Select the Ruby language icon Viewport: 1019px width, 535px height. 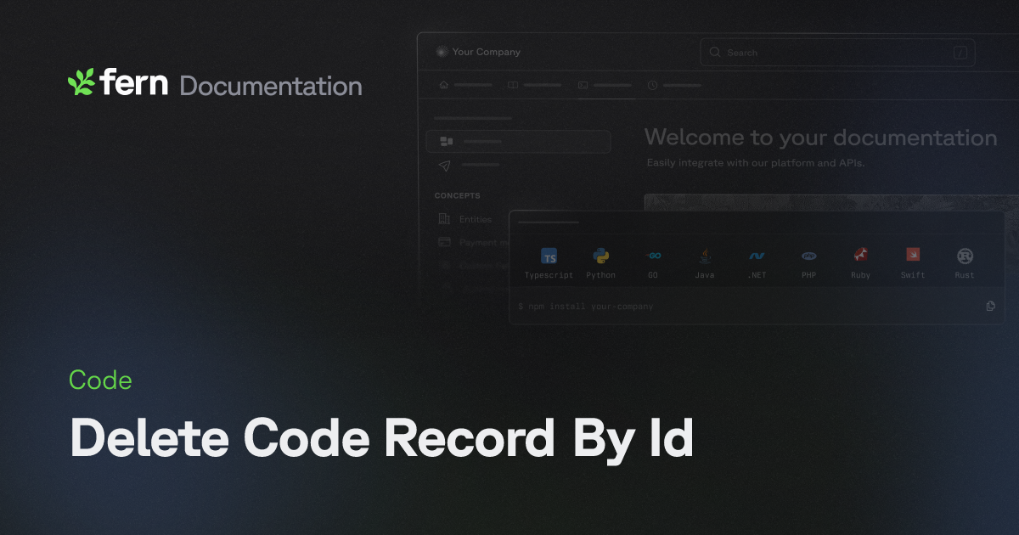pyautogui.click(x=860, y=255)
